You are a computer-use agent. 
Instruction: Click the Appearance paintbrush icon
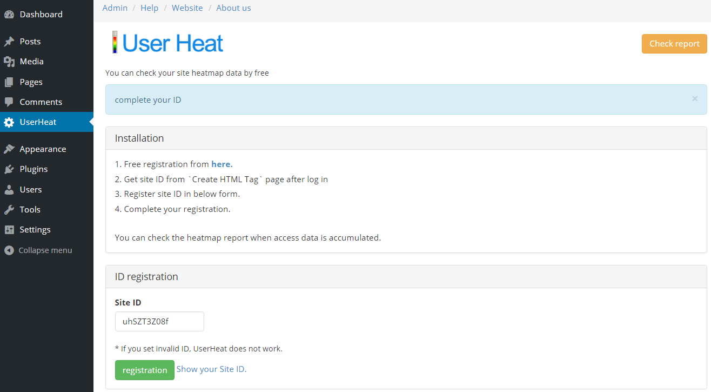pyautogui.click(x=9, y=149)
